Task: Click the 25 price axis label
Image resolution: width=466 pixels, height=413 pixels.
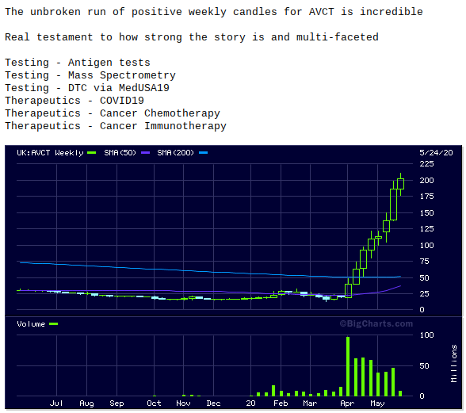Action: coord(424,294)
